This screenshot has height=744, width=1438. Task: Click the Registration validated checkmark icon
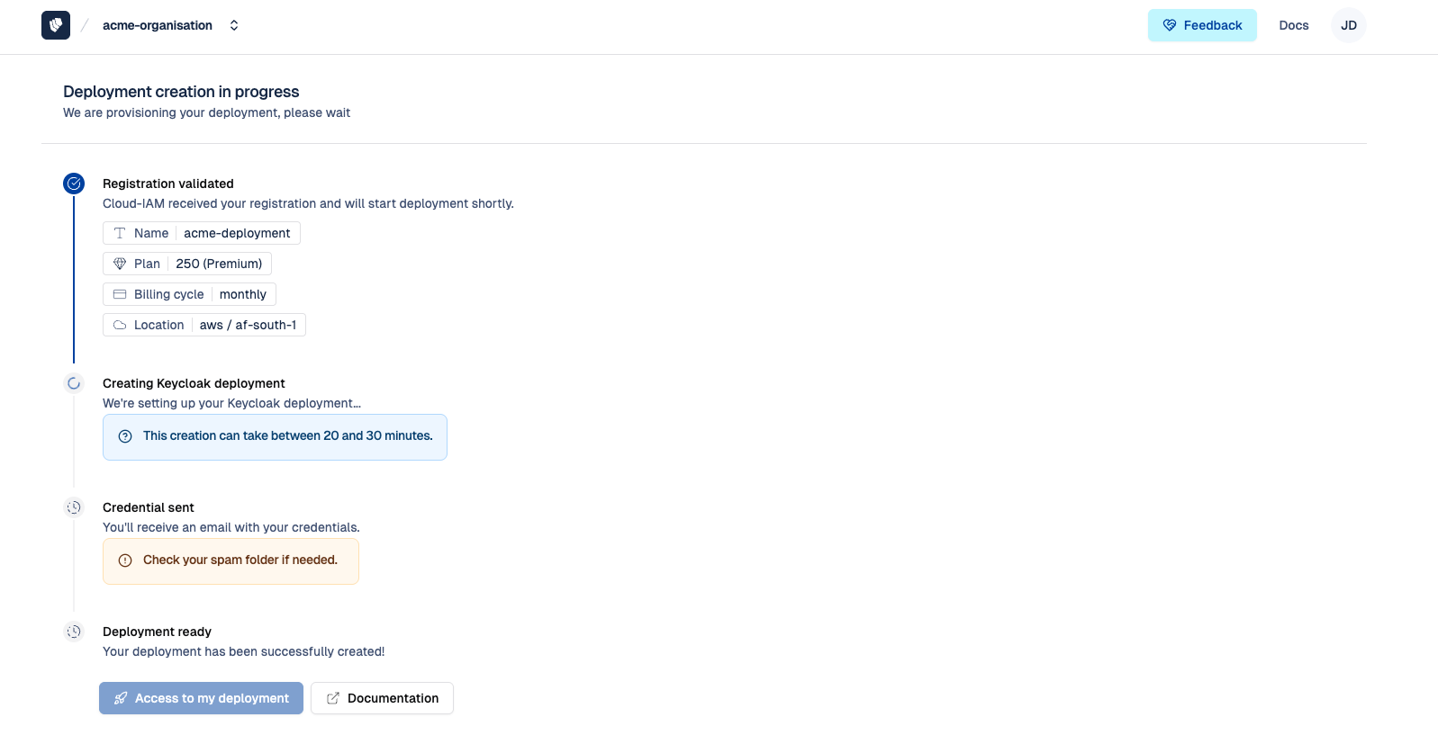point(74,184)
